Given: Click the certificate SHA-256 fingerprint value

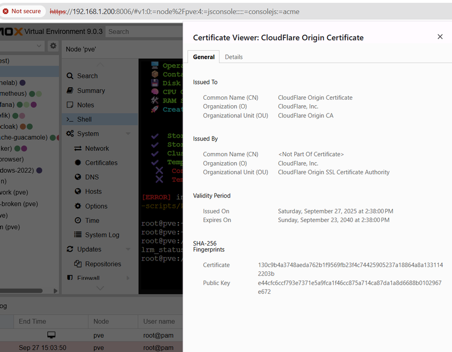Looking at the screenshot, I should tap(350, 269).
